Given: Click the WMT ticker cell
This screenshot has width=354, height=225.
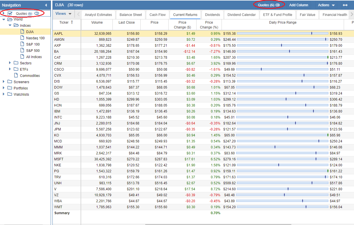Looking at the screenshot, I should [x=67, y=207].
